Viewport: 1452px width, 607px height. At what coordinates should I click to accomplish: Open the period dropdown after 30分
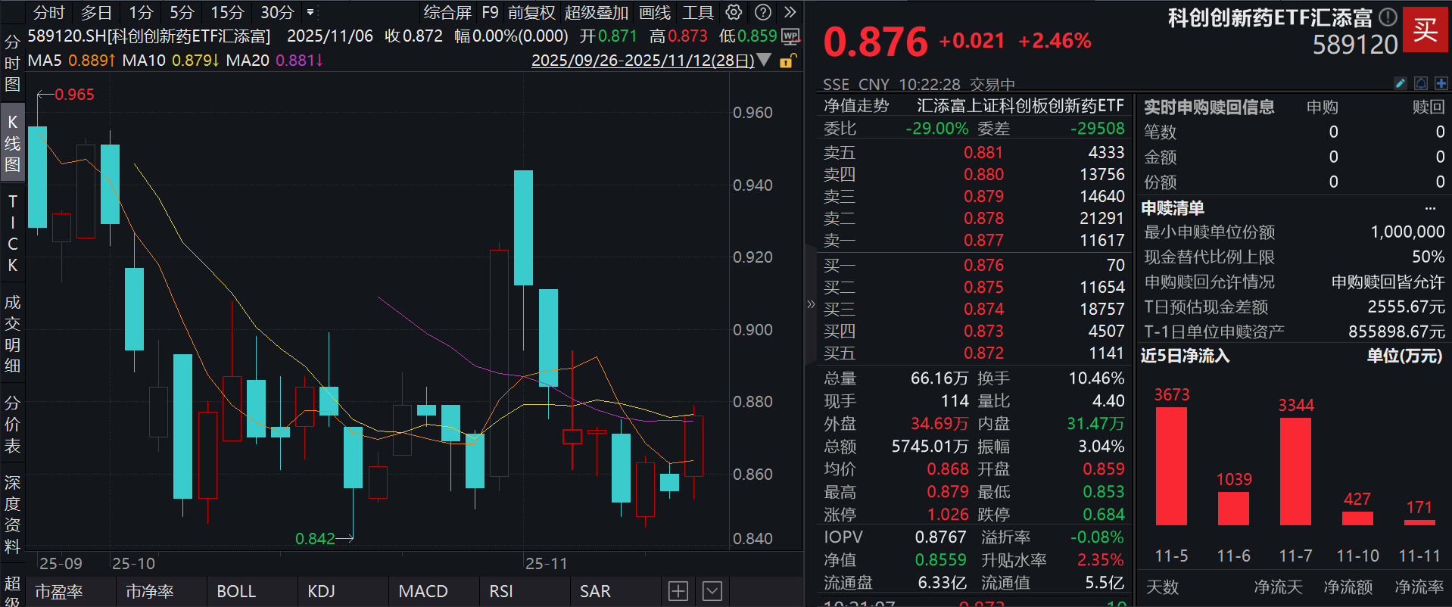coord(310,12)
